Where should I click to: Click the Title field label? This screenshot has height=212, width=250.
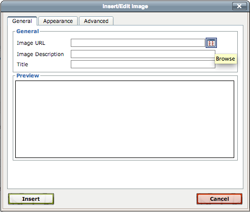point(22,64)
